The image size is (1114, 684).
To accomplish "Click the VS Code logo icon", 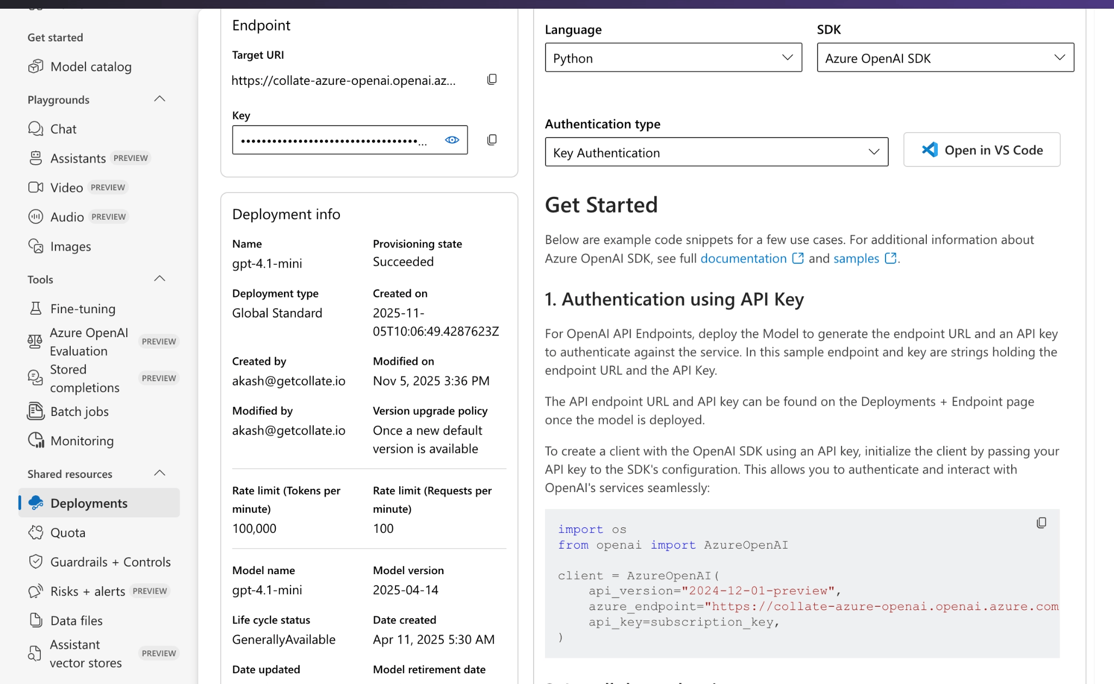I will click(930, 150).
